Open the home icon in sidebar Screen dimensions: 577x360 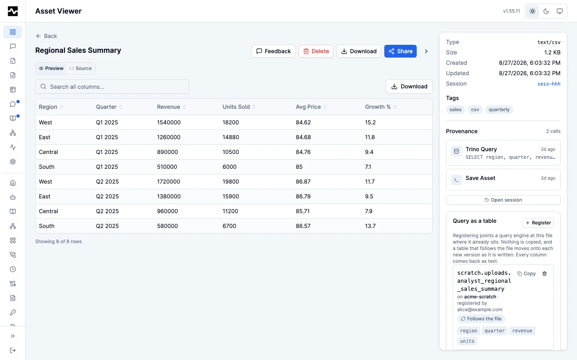pyautogui.click(x=13, y=183)
